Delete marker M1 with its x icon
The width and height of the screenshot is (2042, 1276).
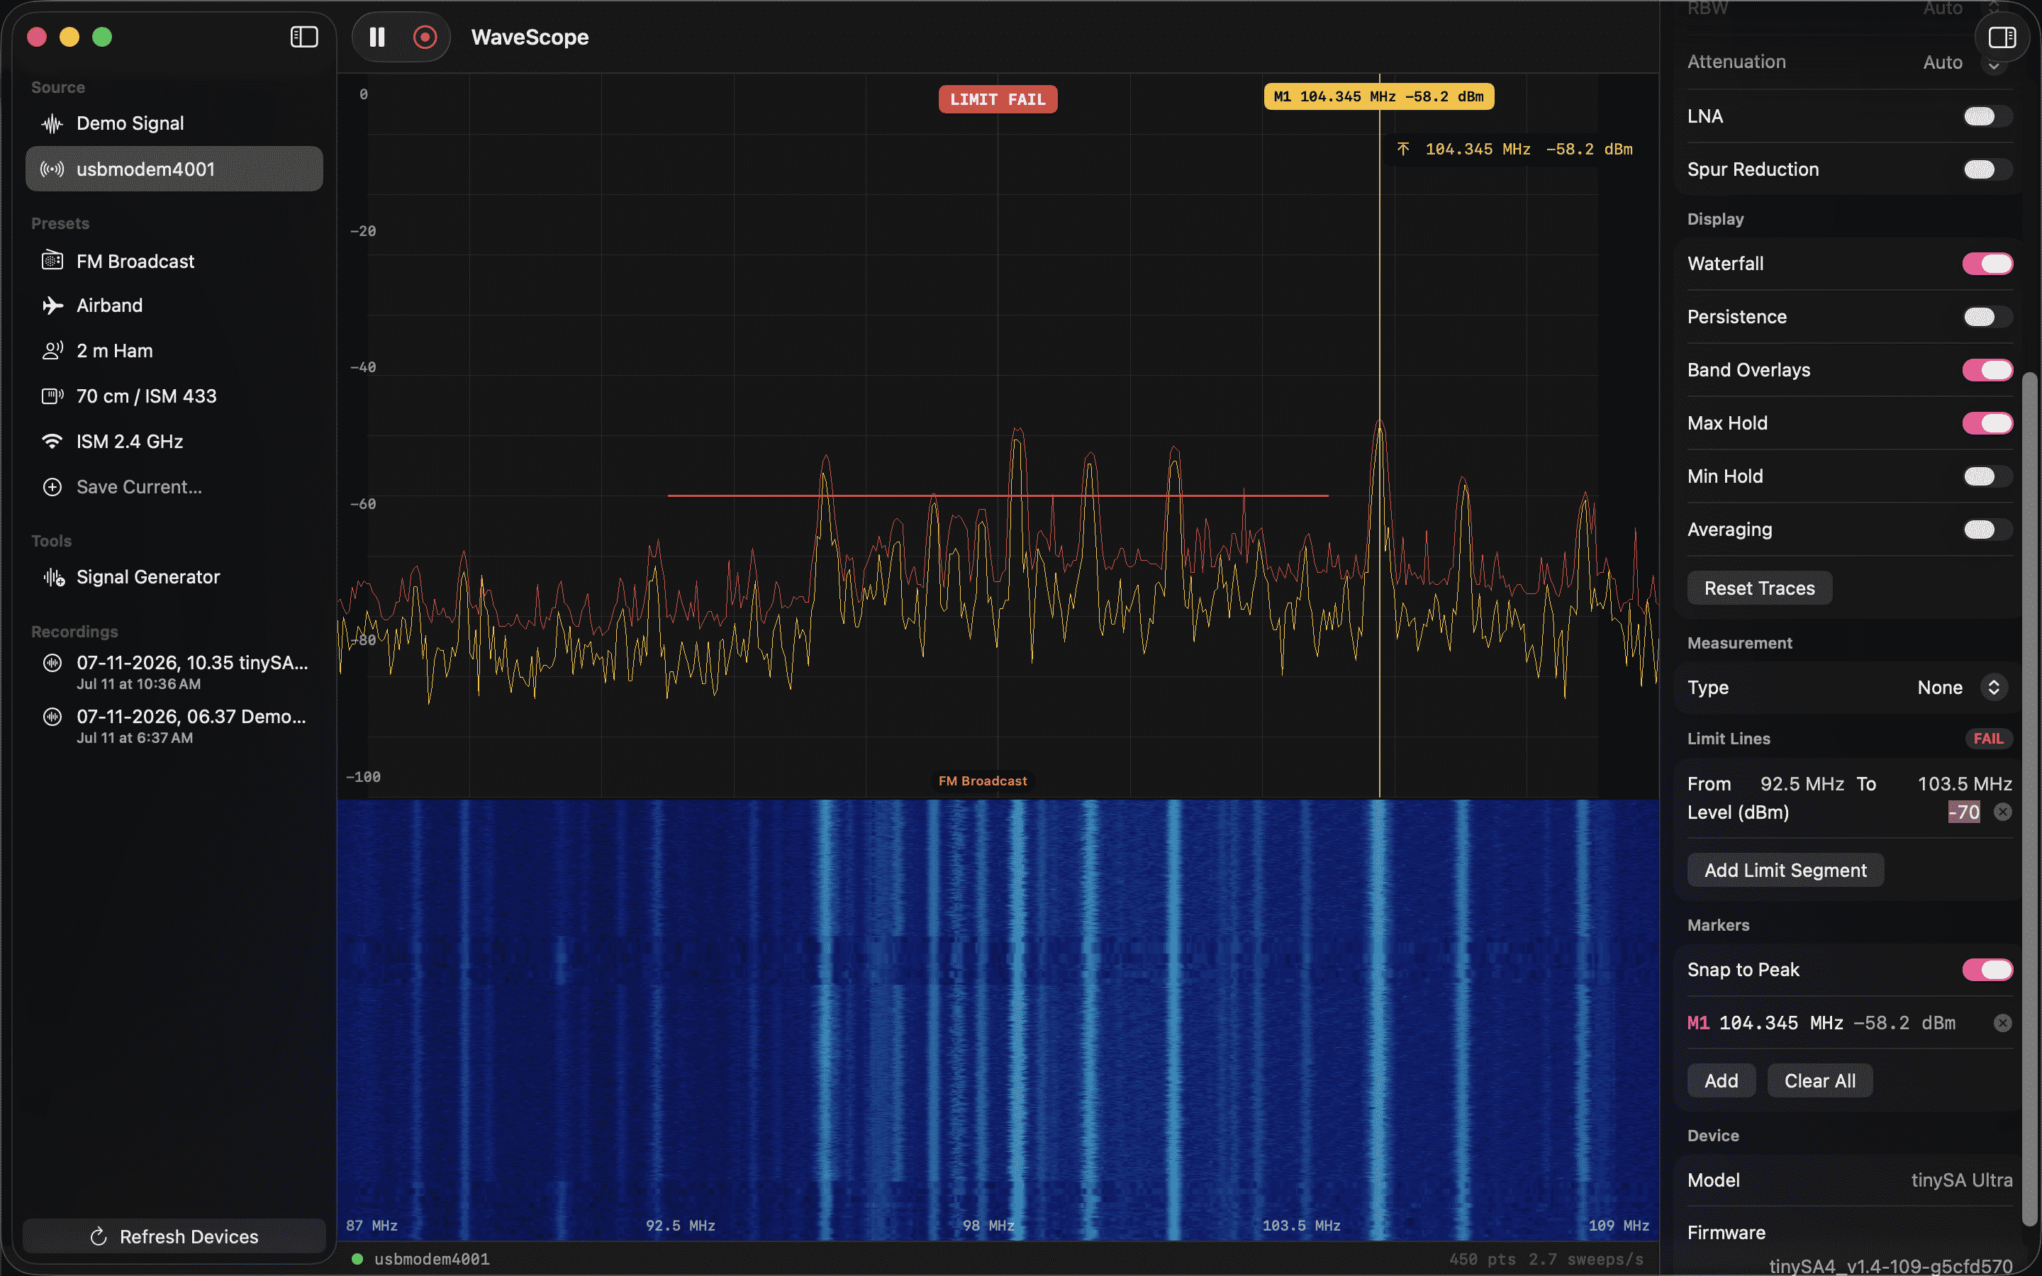tap(2002, 1023)
